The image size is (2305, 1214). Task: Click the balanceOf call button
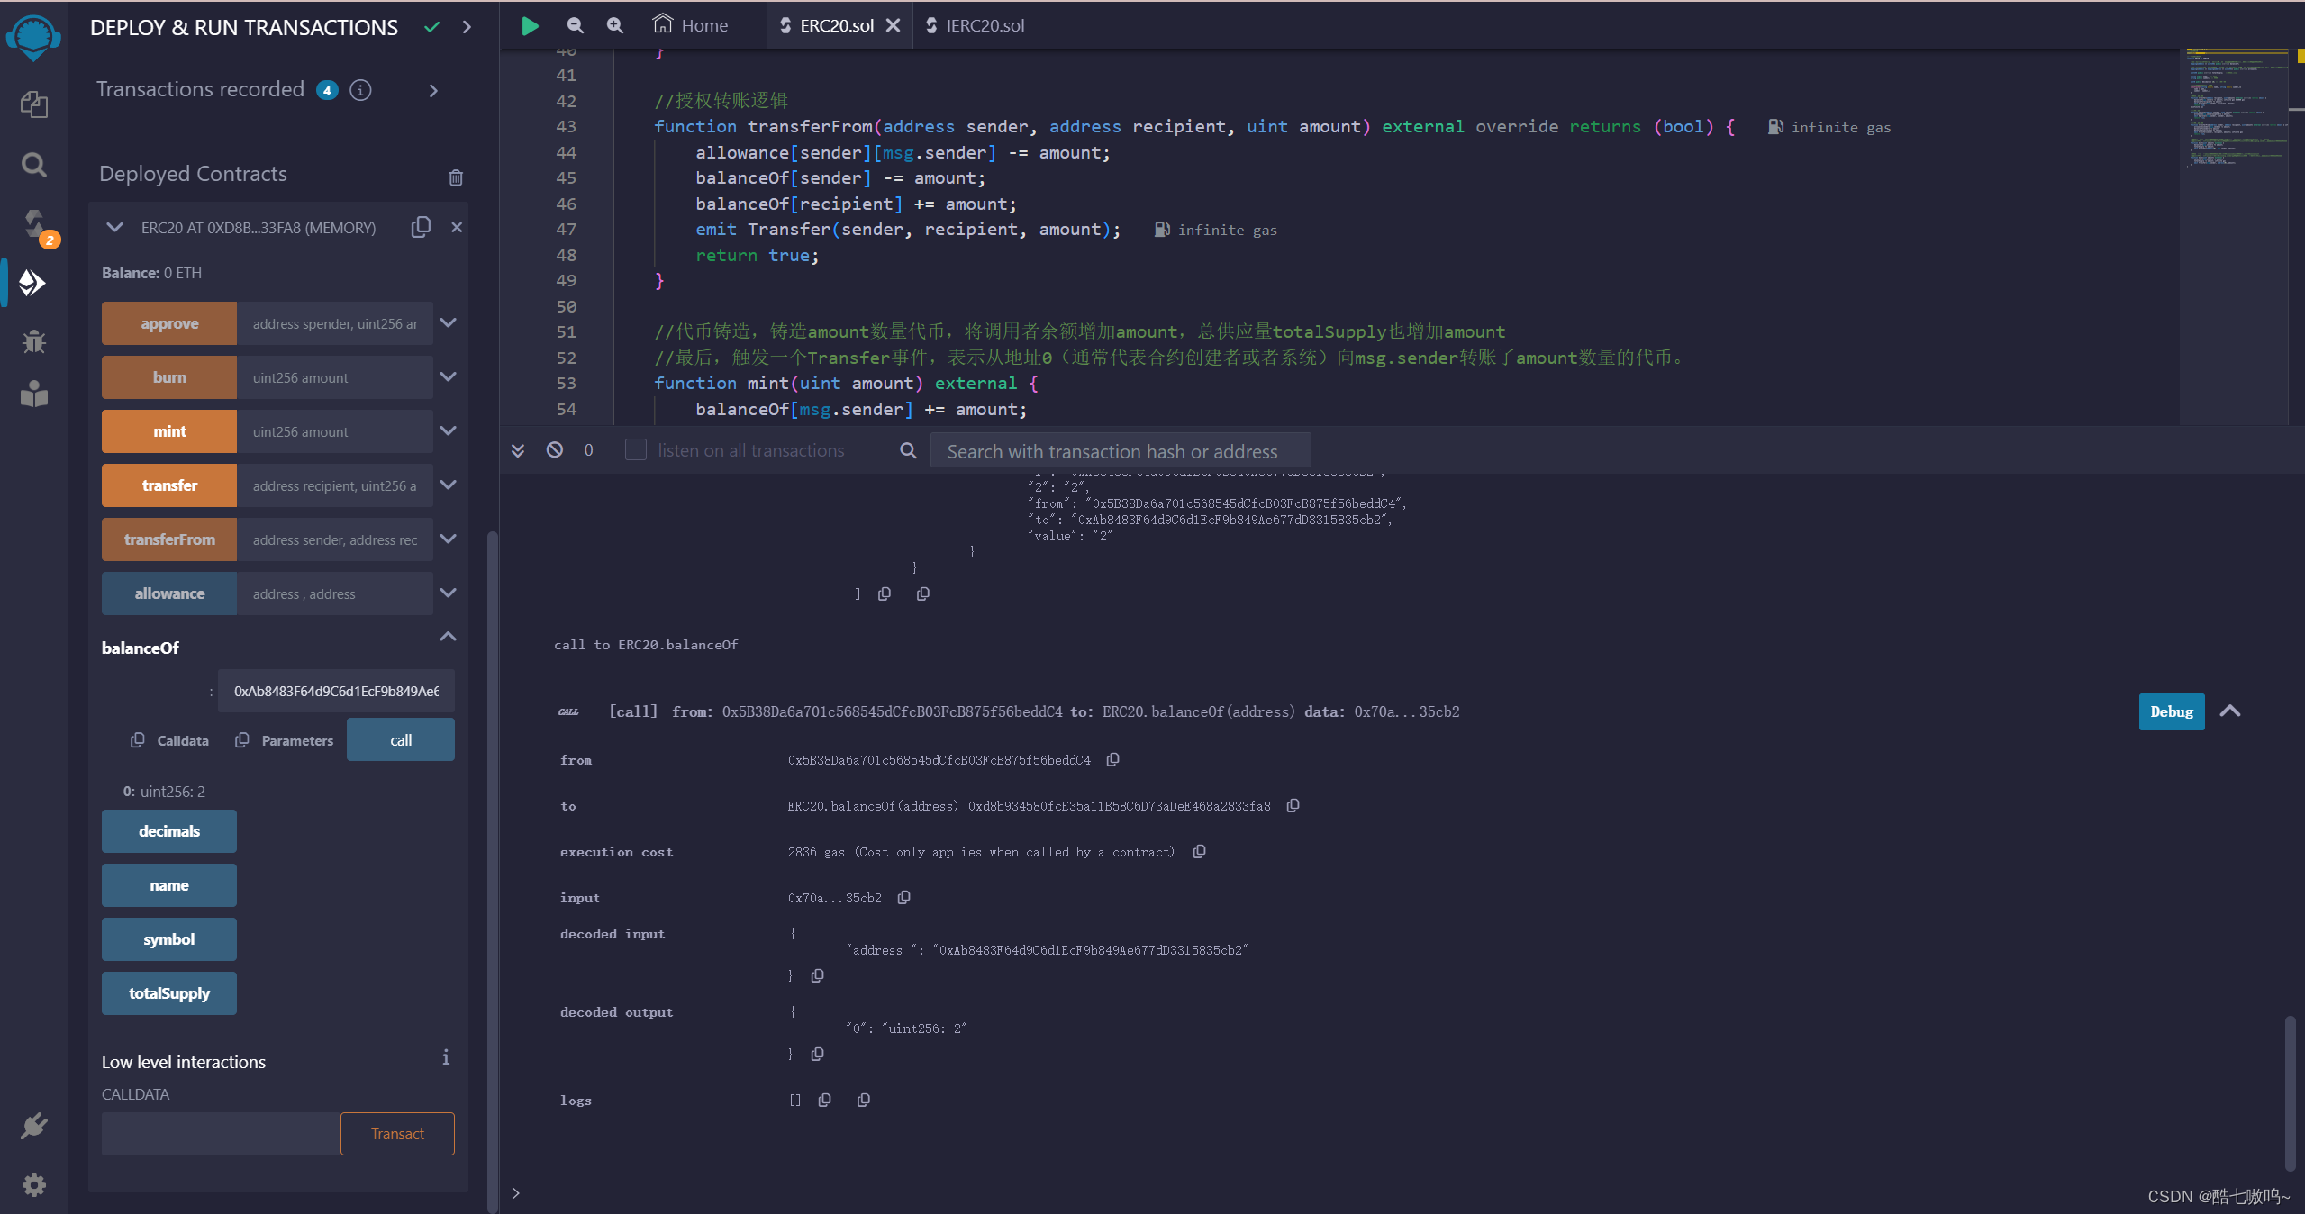click(401, 739)
